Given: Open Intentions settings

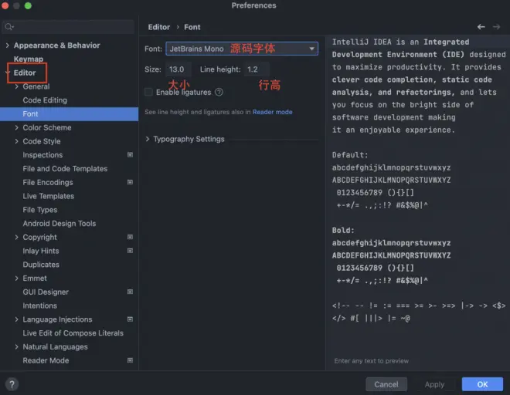Looking at the screenshot, I should 39,306.
